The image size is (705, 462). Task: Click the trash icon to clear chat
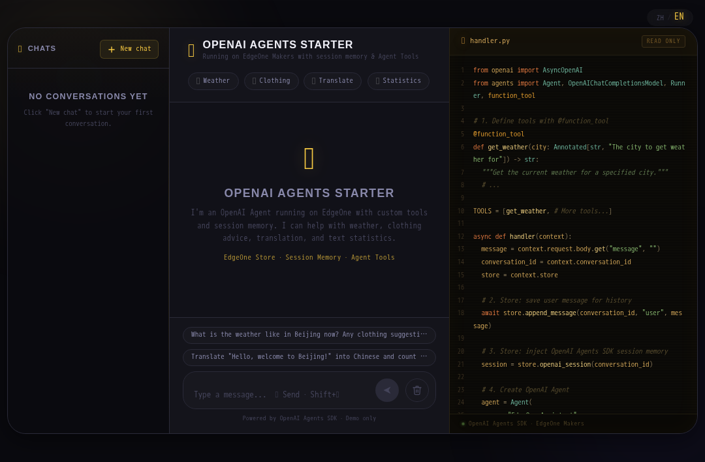coord(417,390)
